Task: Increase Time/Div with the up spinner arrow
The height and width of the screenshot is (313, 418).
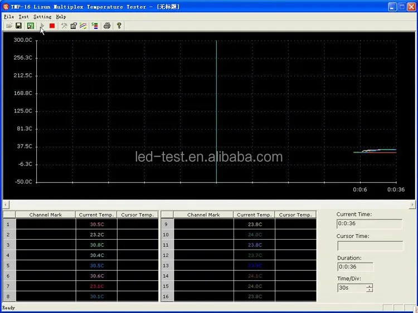Action: click(x=370, y=286)
